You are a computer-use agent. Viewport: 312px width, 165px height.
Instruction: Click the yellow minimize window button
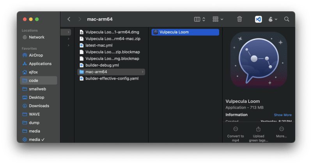[31, 19]
